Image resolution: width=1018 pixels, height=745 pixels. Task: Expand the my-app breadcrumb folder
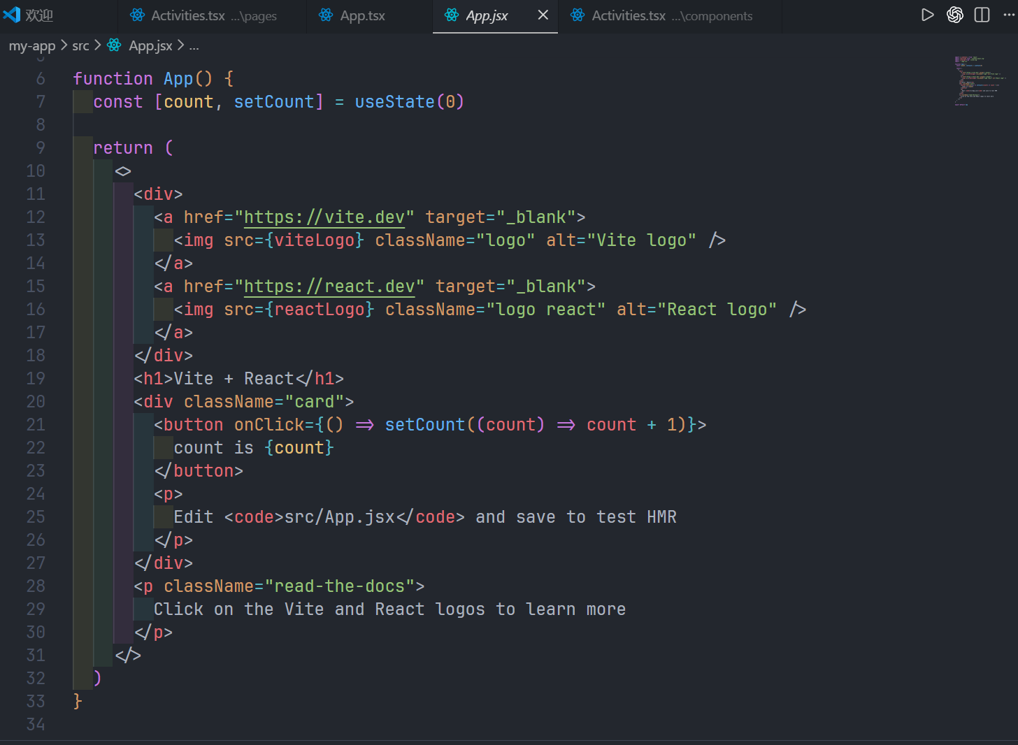pyautogui.click(x=32, y=45)
